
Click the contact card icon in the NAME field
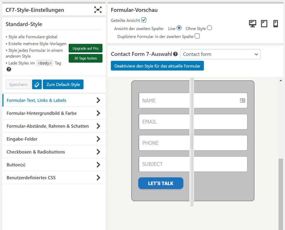coord(242,100)
